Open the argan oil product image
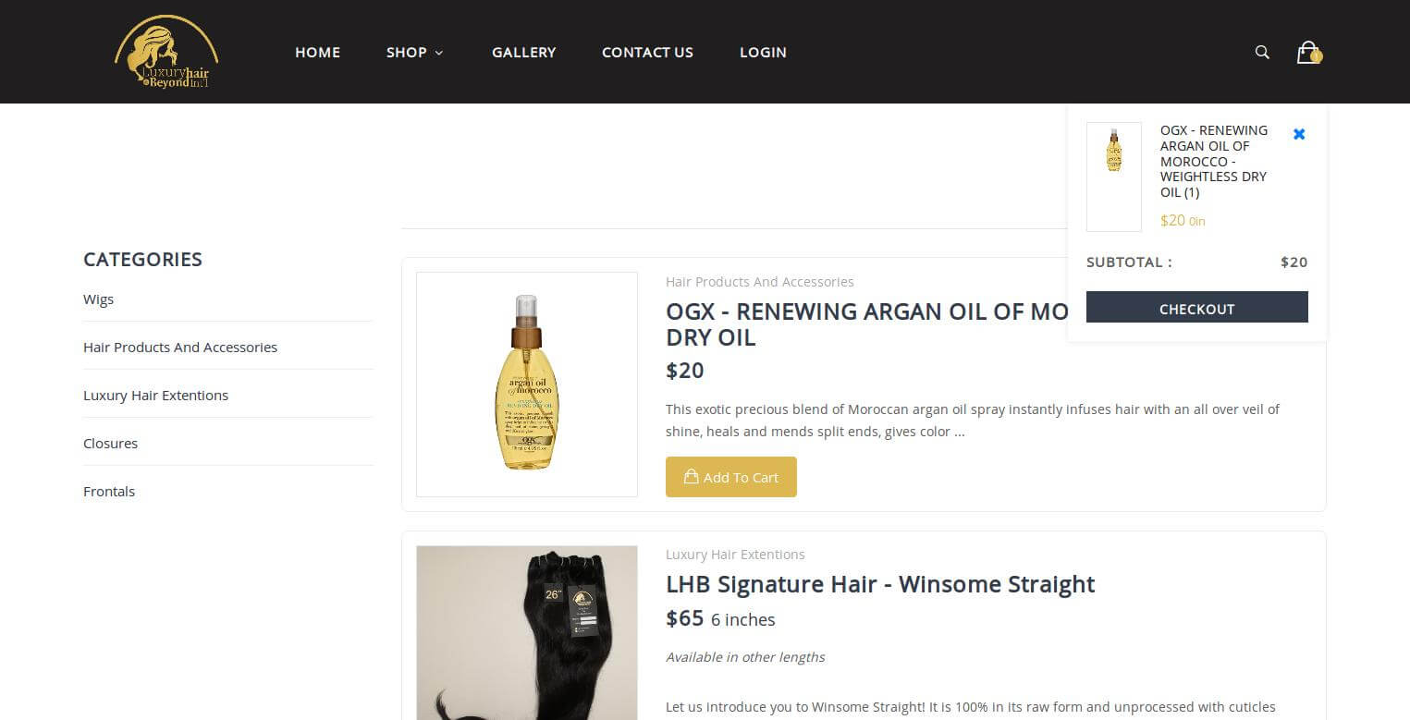 (527, 384)
